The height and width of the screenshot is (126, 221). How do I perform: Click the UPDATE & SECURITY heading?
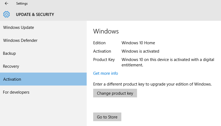point(35,15)
